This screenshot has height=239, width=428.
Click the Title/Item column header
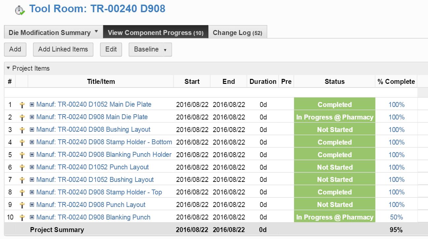(x=101, y=82)
